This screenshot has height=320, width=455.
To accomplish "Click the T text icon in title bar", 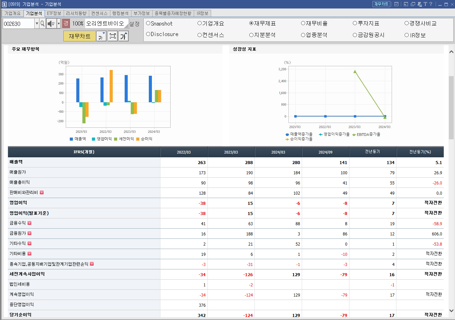I will (425, 4).
